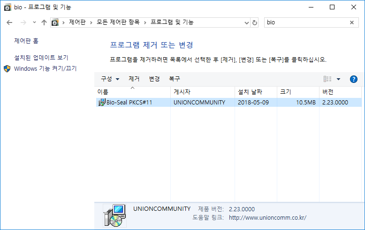This screenshot has height=230, width=365.
Task: Click UNIONCOMMUNITY in details pane
Action: [162, 209]
